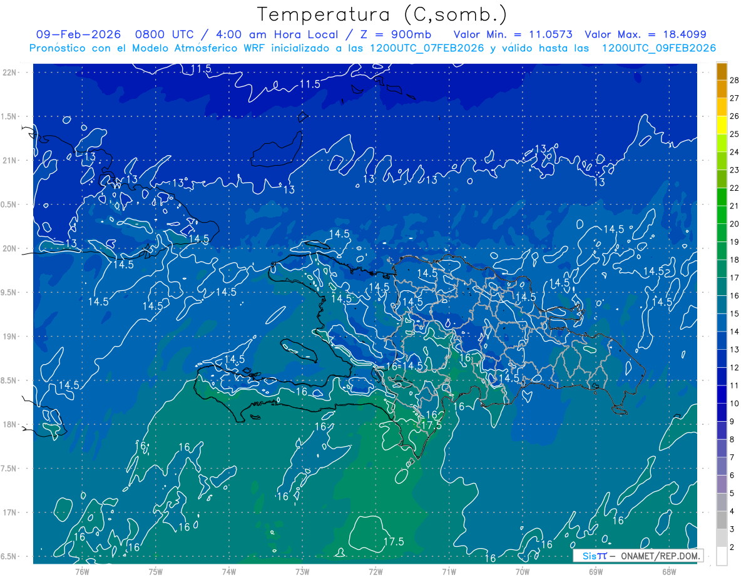
Task: Click the '76W' longitude axis label
Action: point(83,571)
